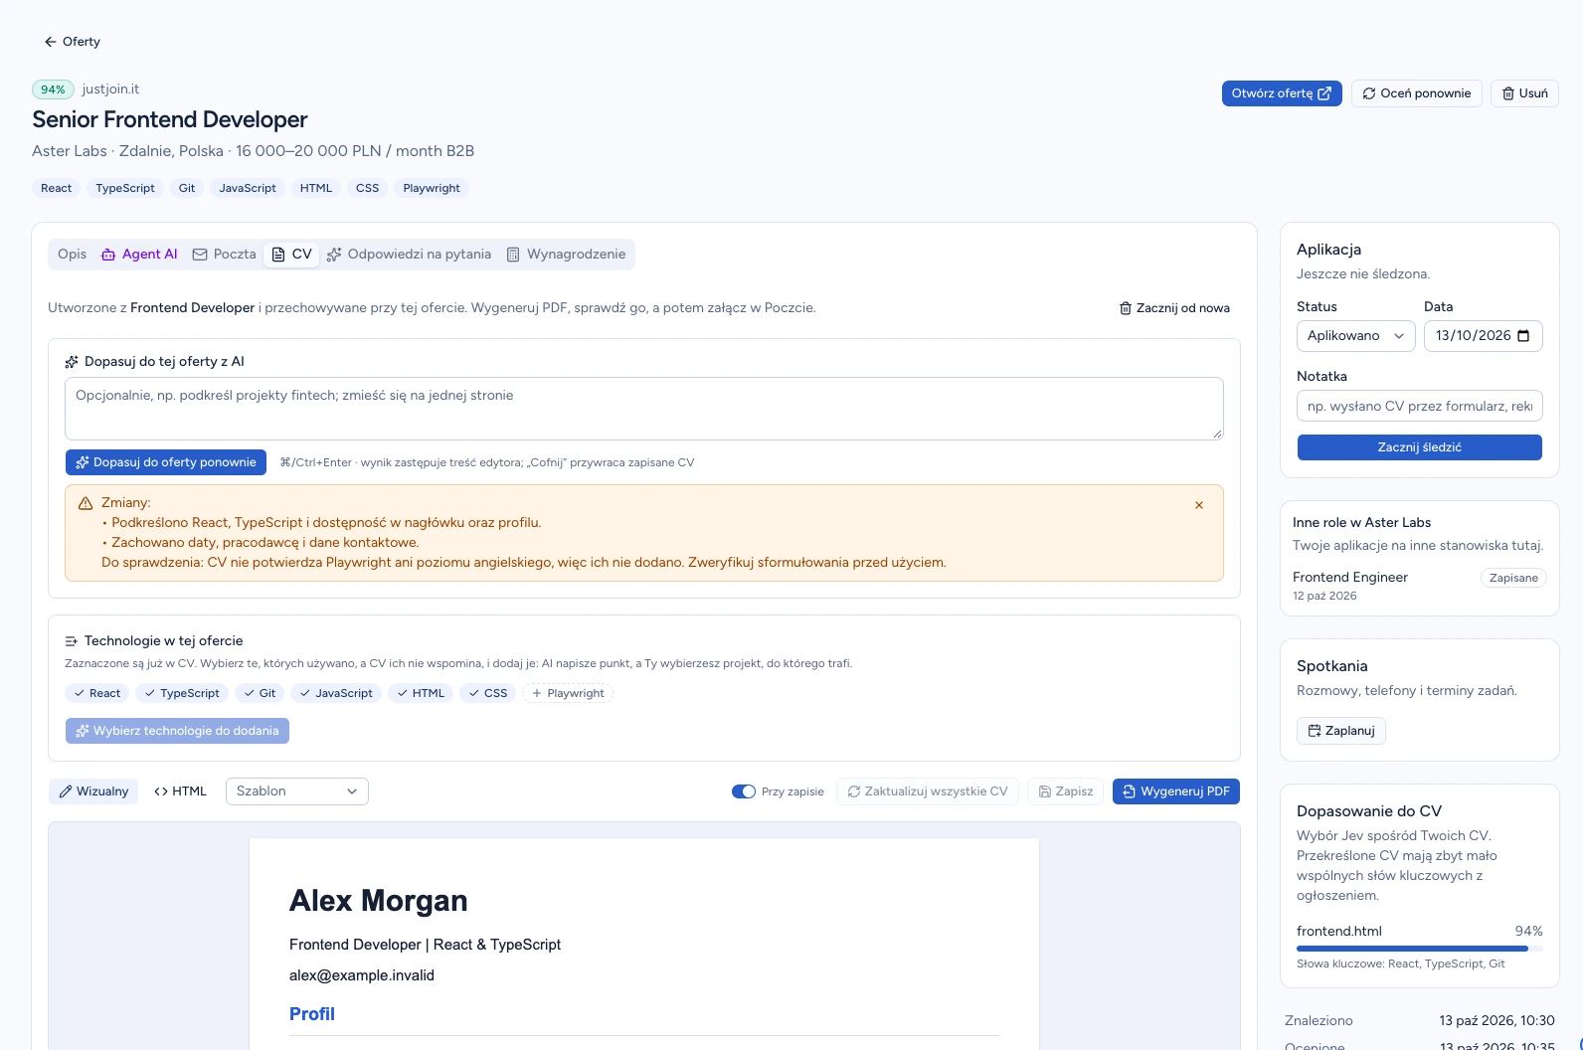Open the Frontend Engineer role entry
The width and height of the screenshot is (1583, 1050).
click(x=1420, y=586)
